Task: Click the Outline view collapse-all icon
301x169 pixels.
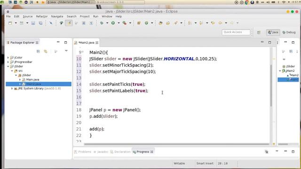Action: pos(291,51)
